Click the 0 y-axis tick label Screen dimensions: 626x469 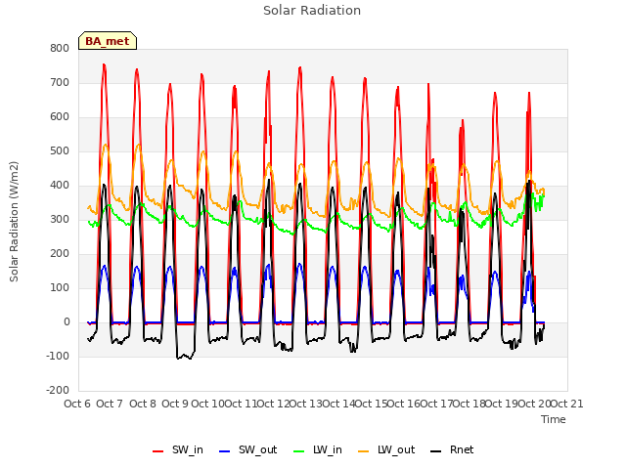click(x=67, y=321)
